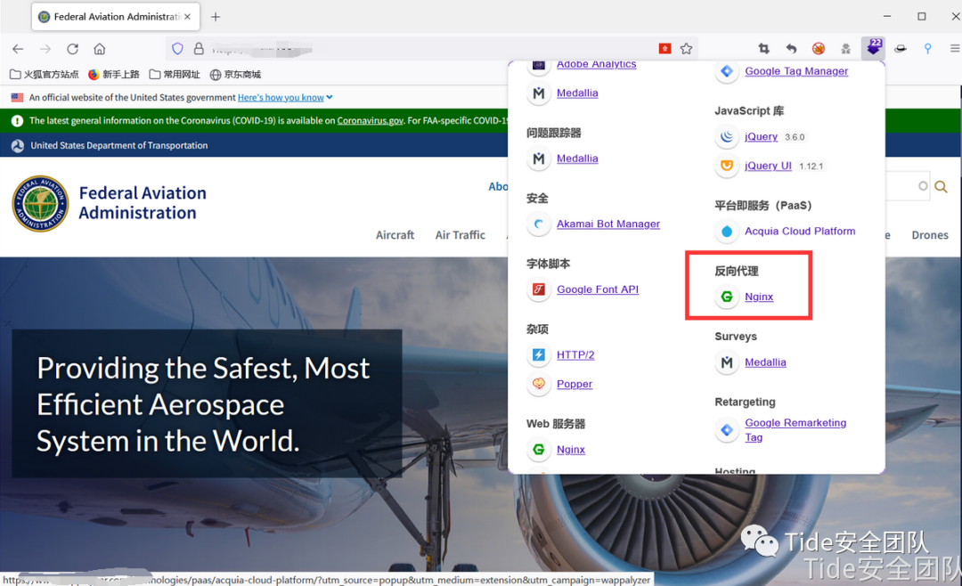
Task: Open the Coronavirus.gov link
Action: [x=370, y=121]
